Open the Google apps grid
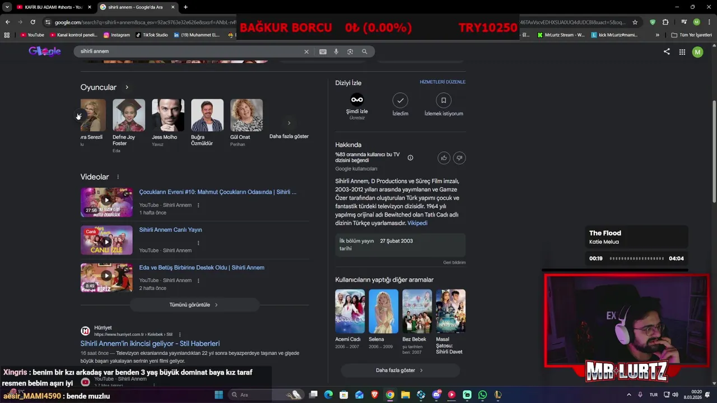Viewport: 717px width, 403px height. pyautogui.click(x=682, y=52)
